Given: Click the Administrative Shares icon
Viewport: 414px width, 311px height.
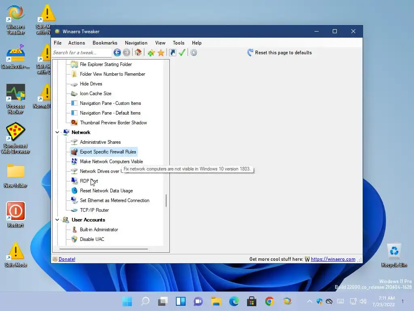Looking at the screenshot, I should (74, 142).
